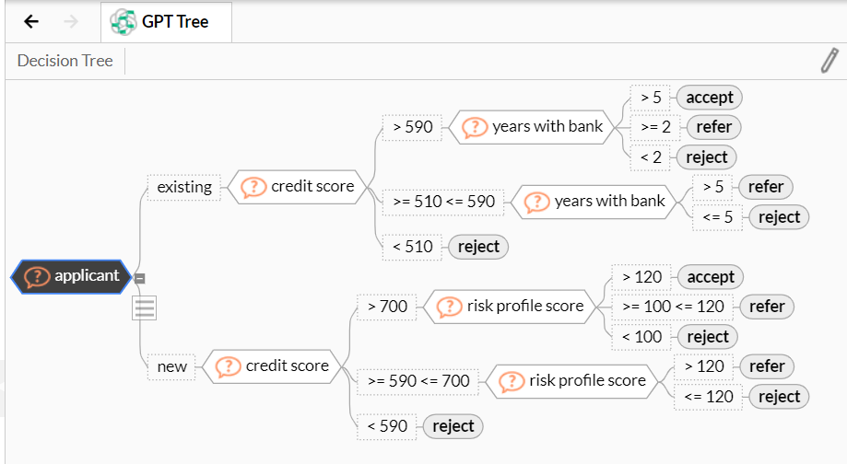Screen dimensions: 847x464
Task: Select the 'new' branch label
Action: click(x=171, y=367)
